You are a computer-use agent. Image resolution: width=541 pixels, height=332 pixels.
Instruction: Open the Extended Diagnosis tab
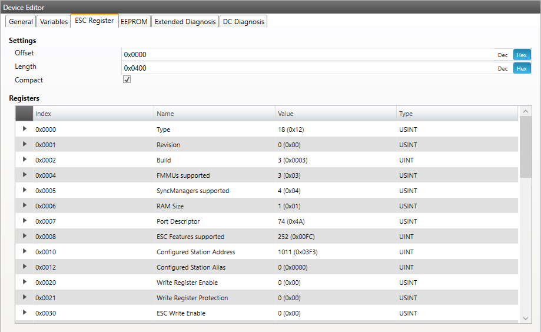click(185, 22)
